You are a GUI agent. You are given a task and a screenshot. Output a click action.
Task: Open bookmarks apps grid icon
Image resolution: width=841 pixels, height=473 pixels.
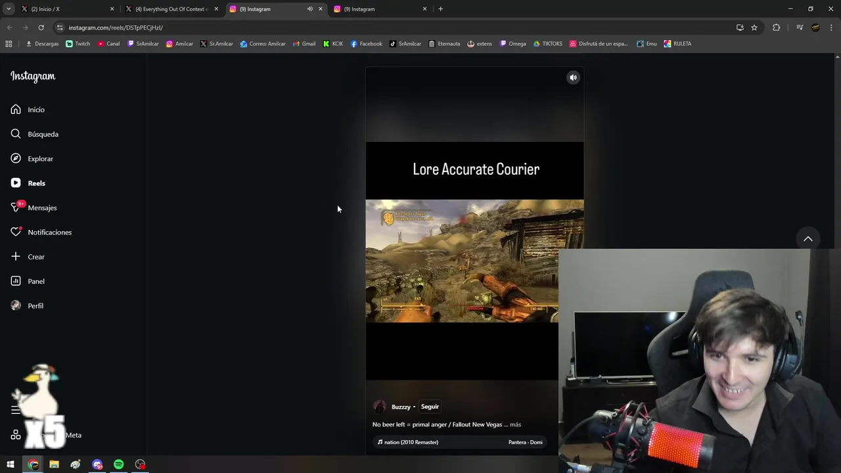[x=9, y=44]
